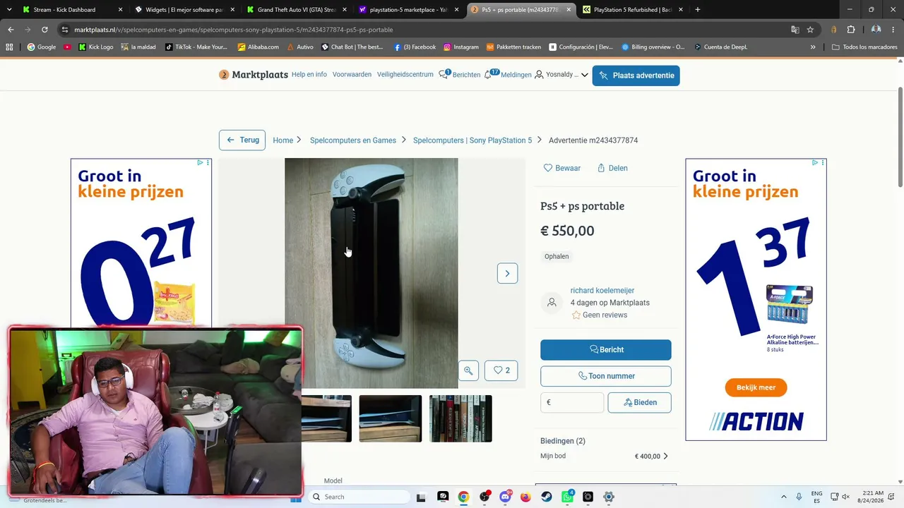
Task: Open Discord from the taskbar
Action: pos(505,497)
